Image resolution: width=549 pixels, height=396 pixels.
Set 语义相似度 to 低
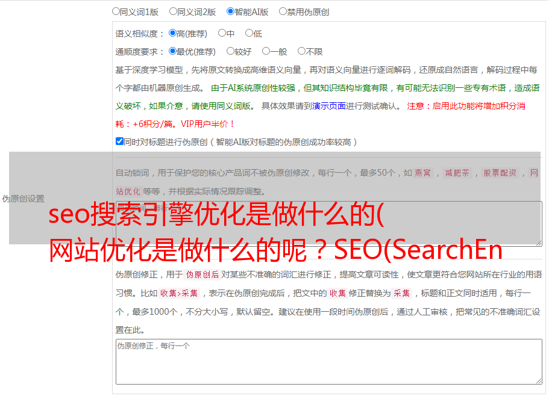(x=249, y=33)
